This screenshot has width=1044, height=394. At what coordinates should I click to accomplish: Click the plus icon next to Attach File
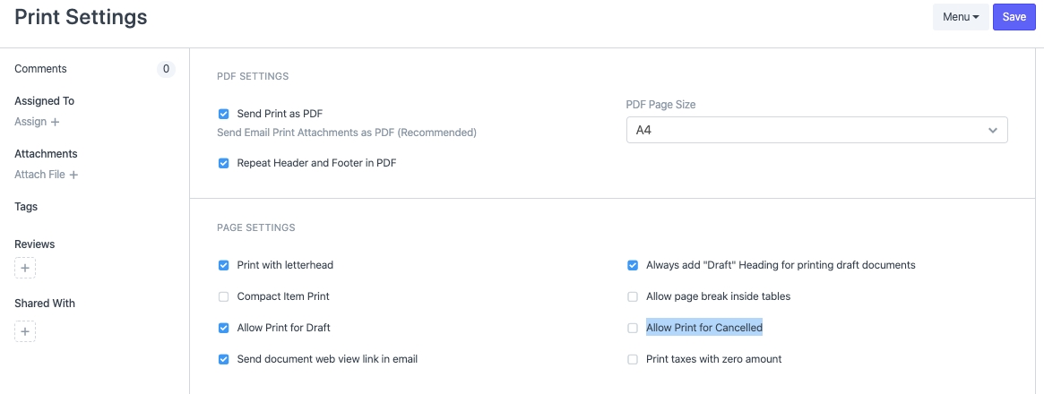click(73, 175)
